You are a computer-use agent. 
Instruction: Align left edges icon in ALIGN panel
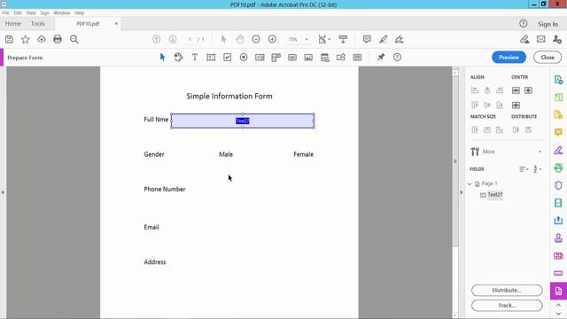pos(475,90)
